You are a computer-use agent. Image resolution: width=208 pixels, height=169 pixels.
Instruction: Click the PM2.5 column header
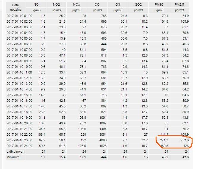tap(179, 5)
